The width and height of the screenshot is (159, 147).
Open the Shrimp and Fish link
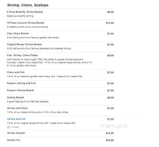[x=16, y=119]
